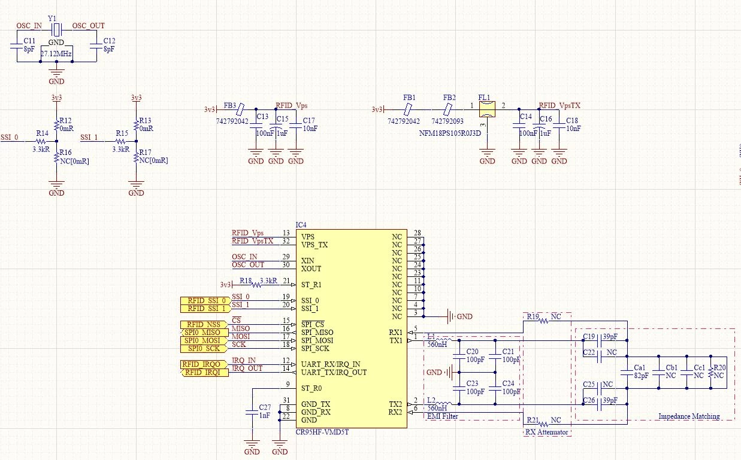The width and height of the screenshot is (741, 460).
Task: Select capacitor C23 100pF
Action: click(x=459, y=388)
